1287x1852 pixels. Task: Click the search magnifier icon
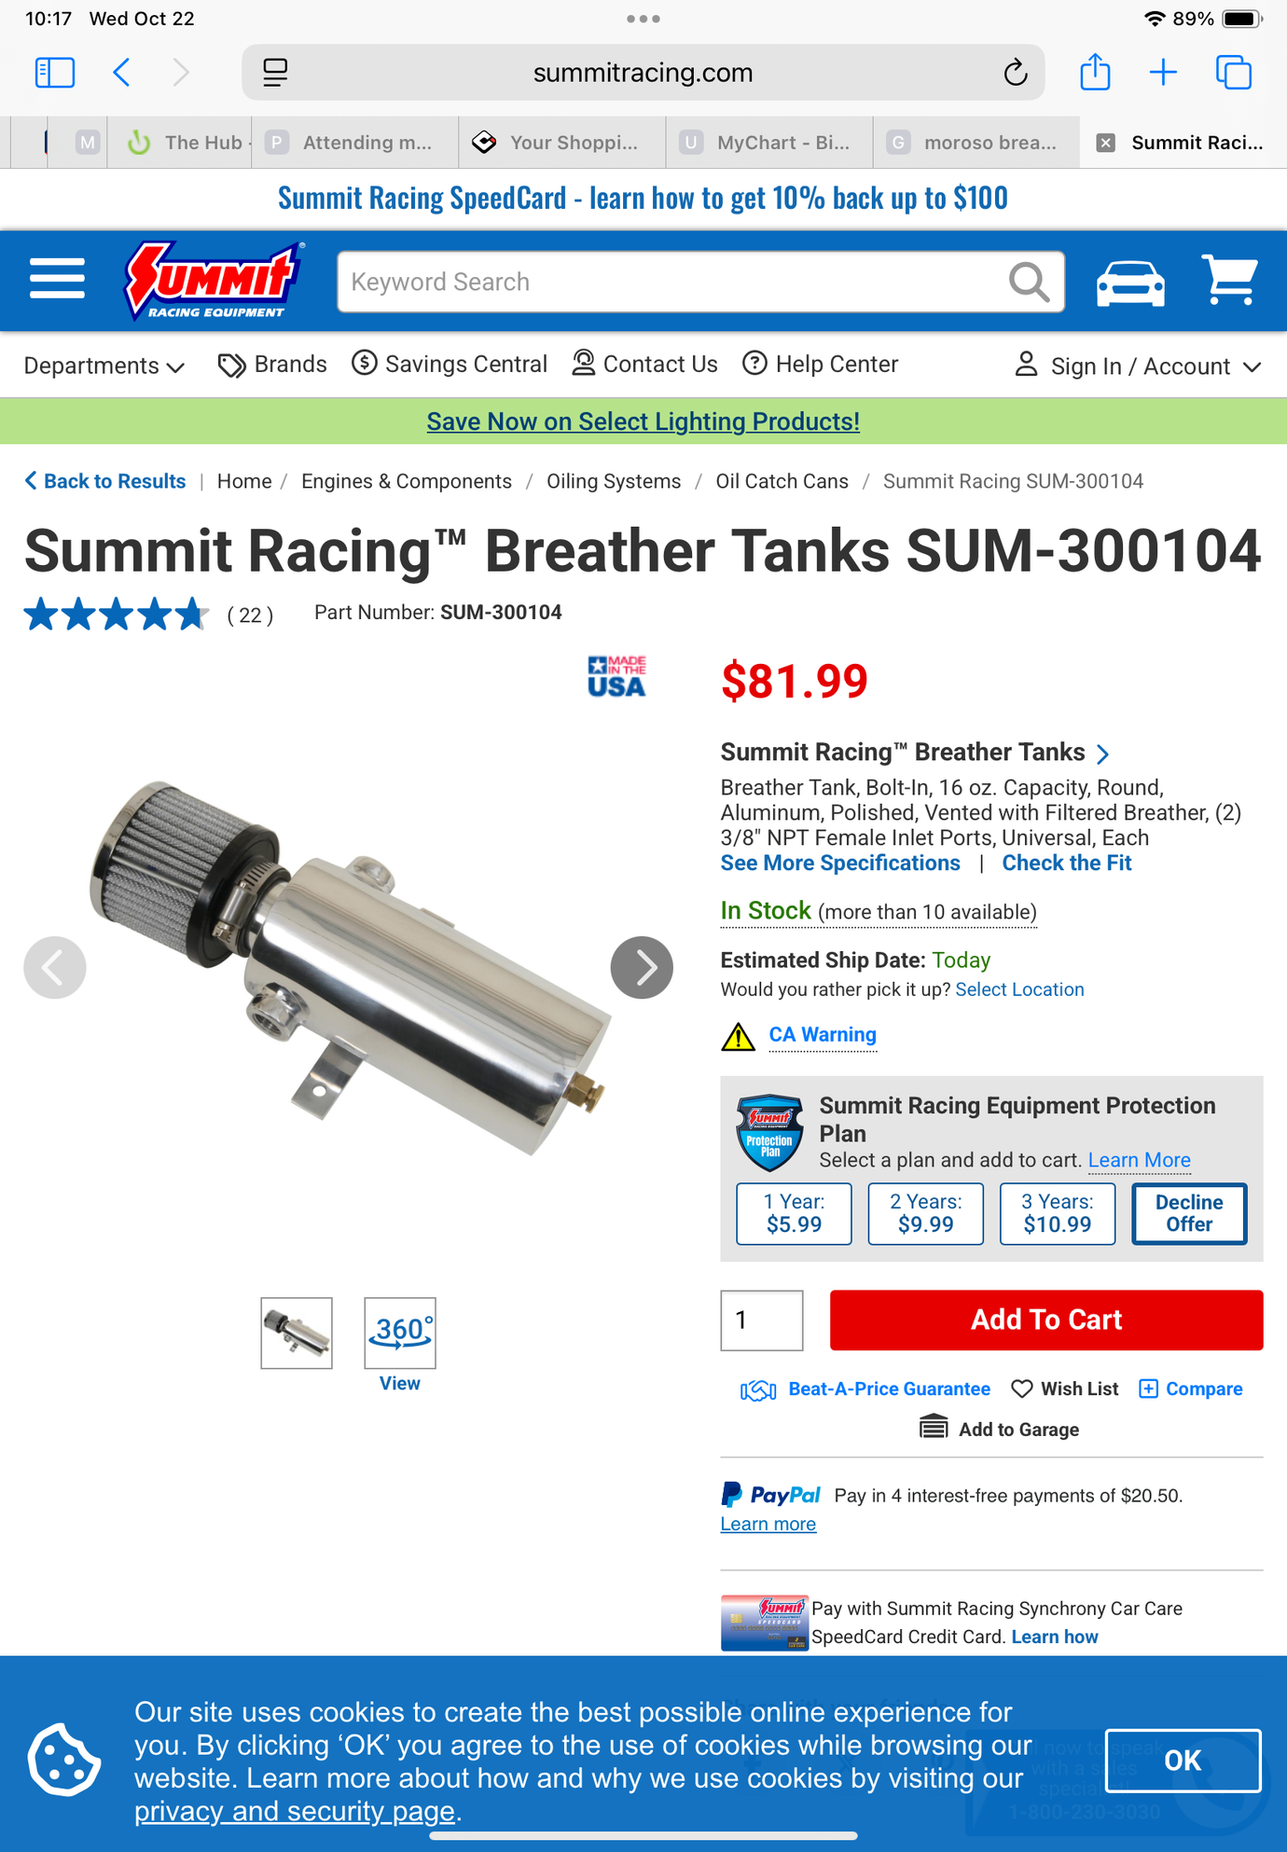[x=1029, y=282]
